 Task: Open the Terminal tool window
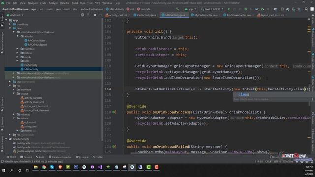[x=26, y=157]
